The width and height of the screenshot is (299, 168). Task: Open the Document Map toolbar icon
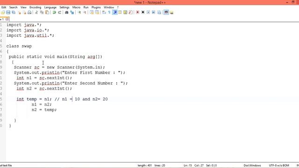coord(125,13)
